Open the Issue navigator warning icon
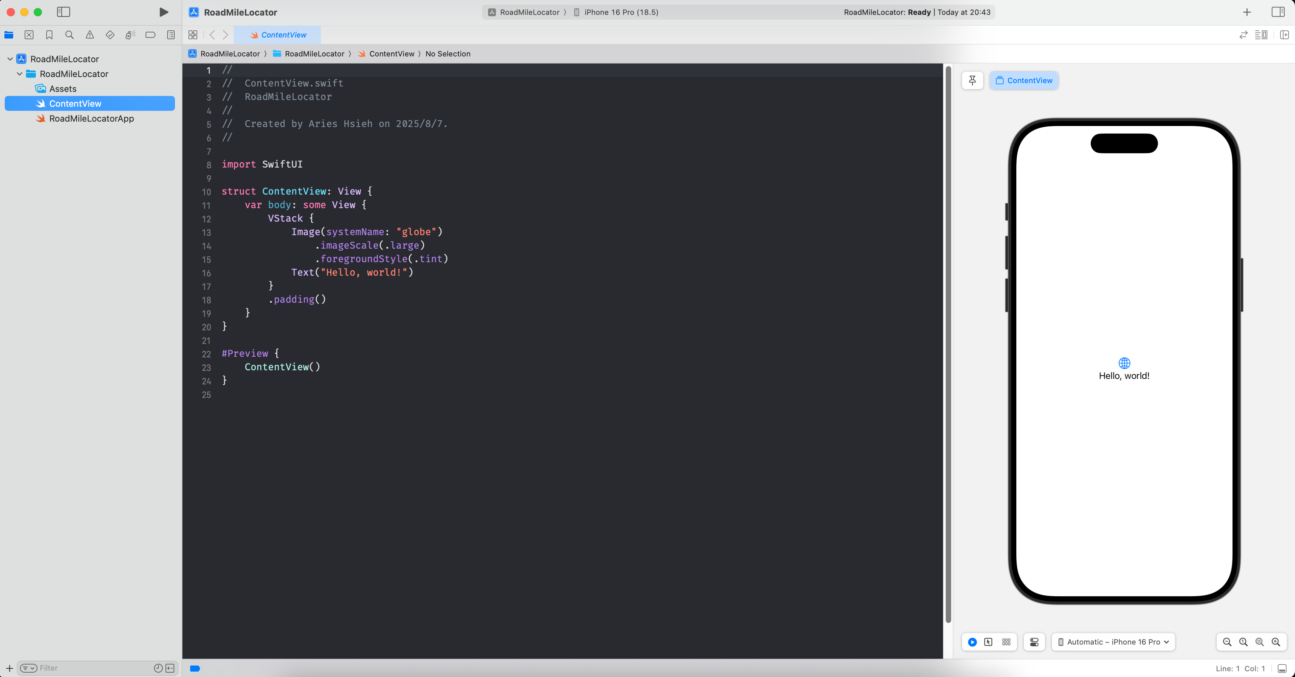This screenshot has height=677, width=1295. pyautogui.click(x=90, y=35)
